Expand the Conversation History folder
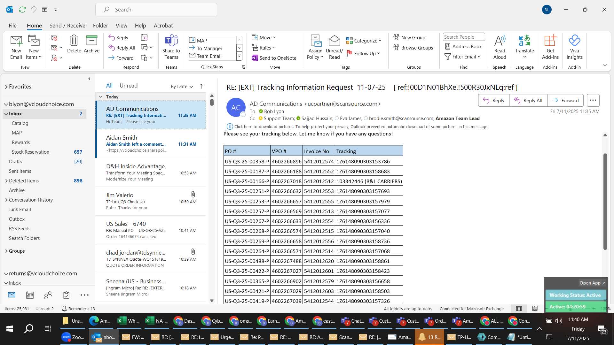This screenshot has width=614, height=345. click(x=6, y=200)
